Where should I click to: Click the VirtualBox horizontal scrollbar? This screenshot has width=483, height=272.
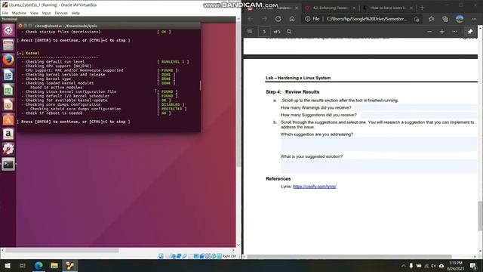pyautogui.click(x=62, y=250)
